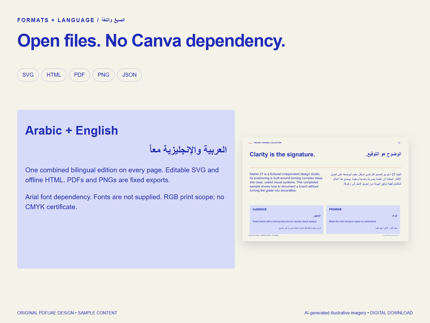This screenshot has height=323, width=430.
Task: Choose the PNG format pill
Action: pos(103,75)
